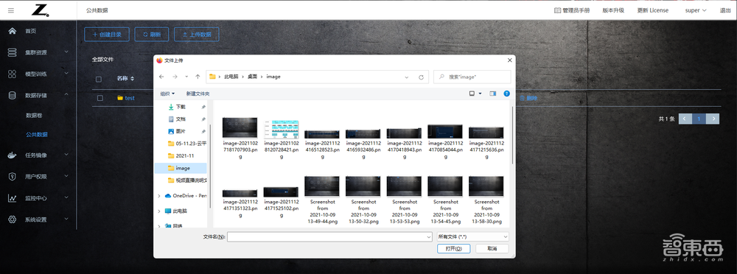Viewport: 737px width, 274px height.
Task: Expand the 集群资源 sidebar chevron
Action: click(x=66, y=52)
